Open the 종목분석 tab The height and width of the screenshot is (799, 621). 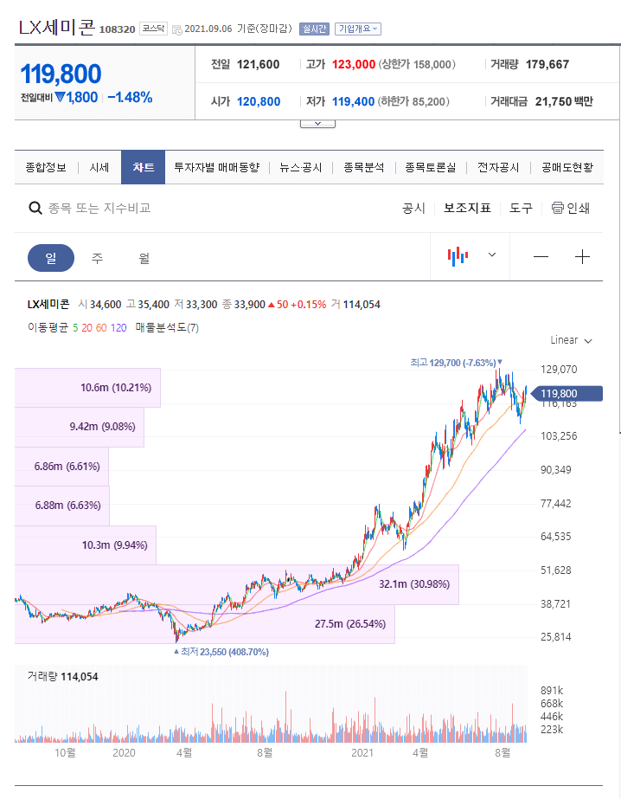point(364,168)
